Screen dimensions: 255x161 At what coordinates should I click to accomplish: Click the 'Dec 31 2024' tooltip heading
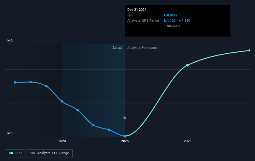(x=137, y=10)
